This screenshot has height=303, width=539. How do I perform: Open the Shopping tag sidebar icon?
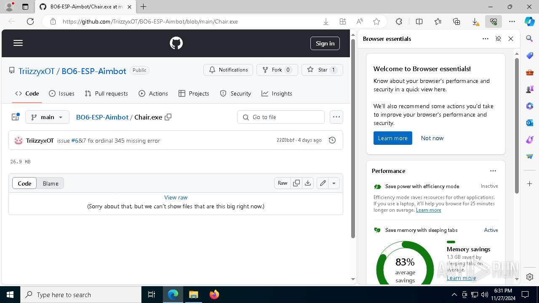pyautogui.click(x=530, y=56)
